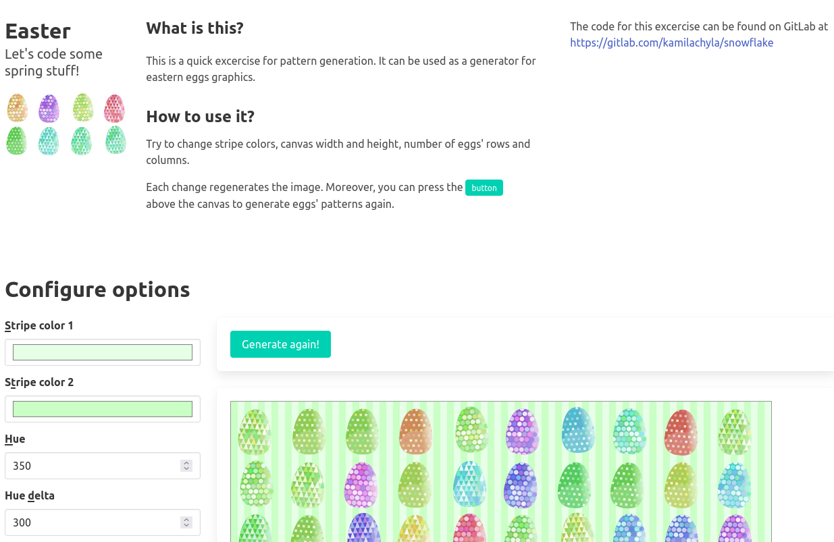Decrement Hue delta using its stepper arrow
The height and width of the screenshot is (542, 834).
(185, 526)
